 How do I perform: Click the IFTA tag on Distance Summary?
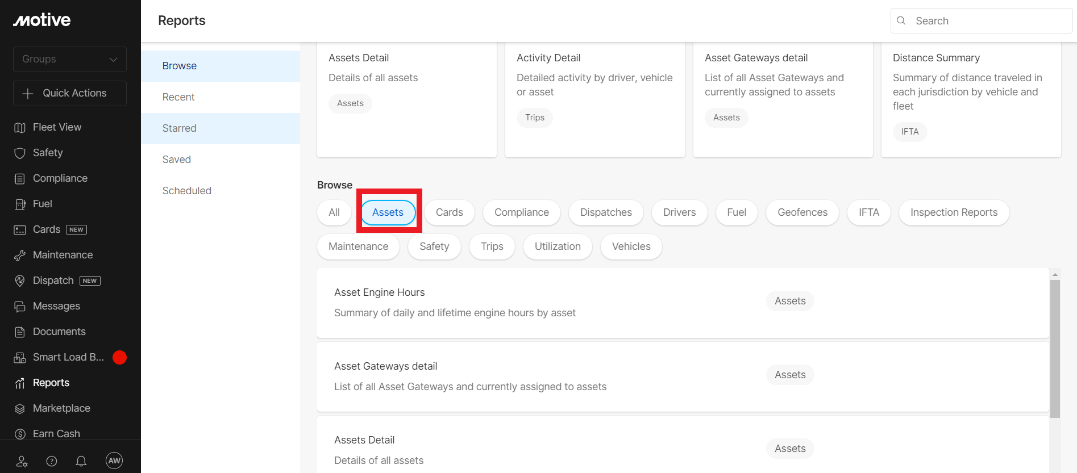pos(910,132)
